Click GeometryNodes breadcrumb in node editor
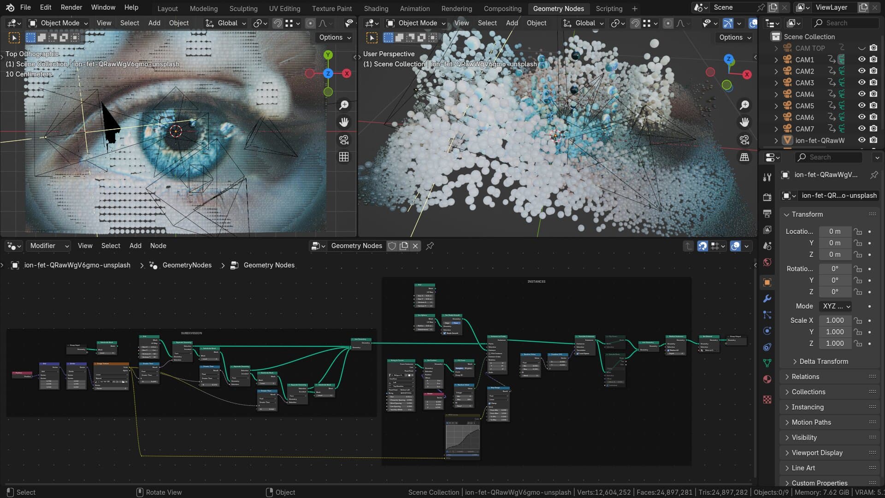Viewport: 885px width, 498px height. point(187,265)
